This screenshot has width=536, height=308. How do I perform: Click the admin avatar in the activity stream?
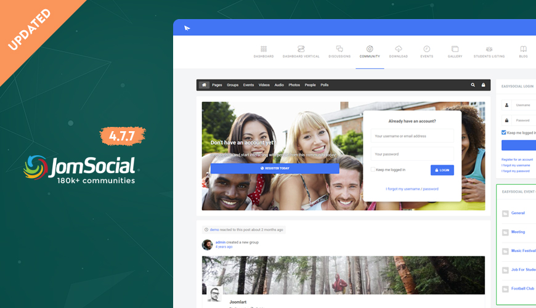(x=207, y=245)
